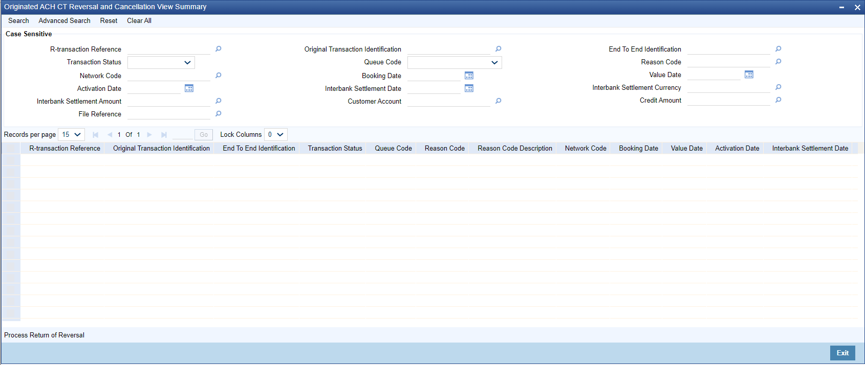Focus the File Reference input field
865x365 pixels.
(169, 114)
